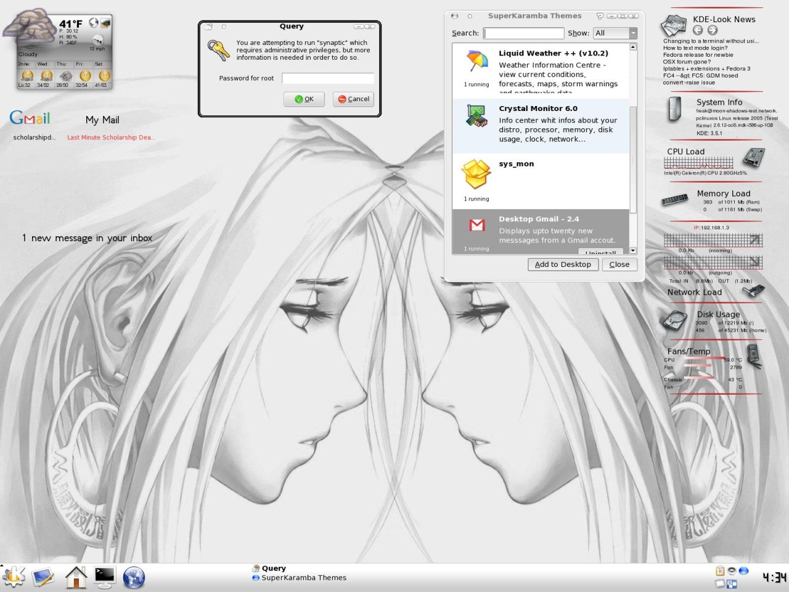Select sys_mon theme entry
Screen dimensions: 789x592
pyautogui.click(x=541, y=181)
